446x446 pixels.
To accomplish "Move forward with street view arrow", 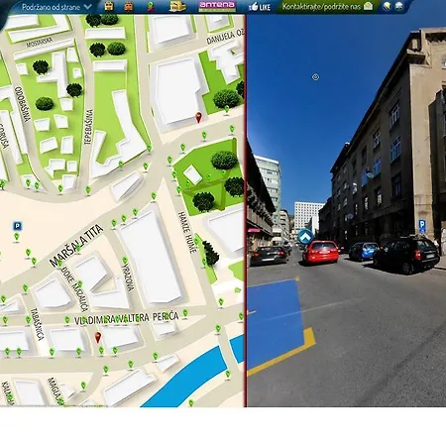I will [305, 237].
